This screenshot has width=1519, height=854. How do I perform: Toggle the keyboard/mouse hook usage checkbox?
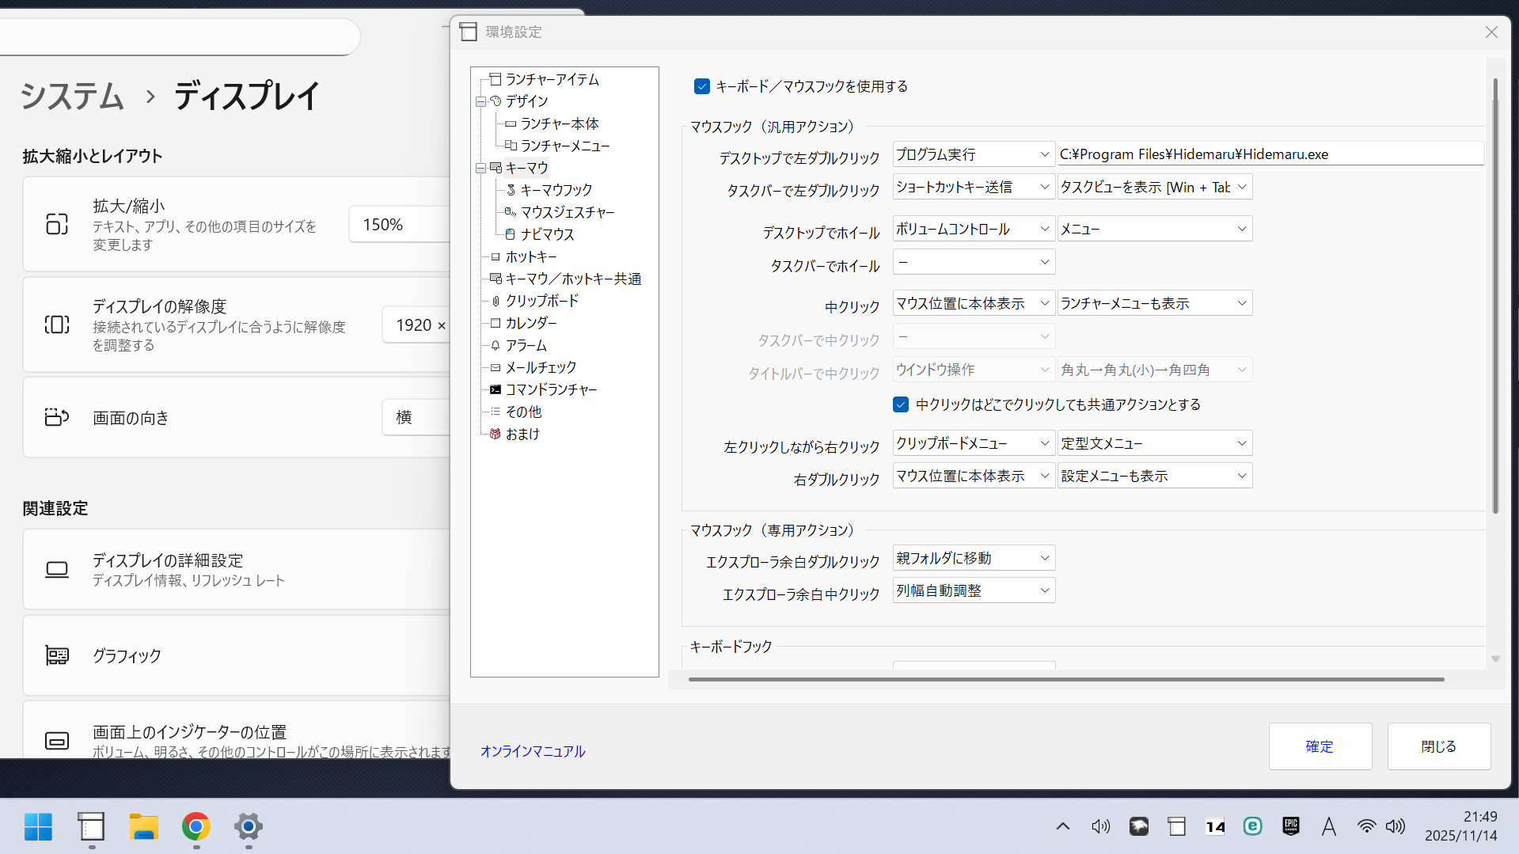click(x=701, y=86)
